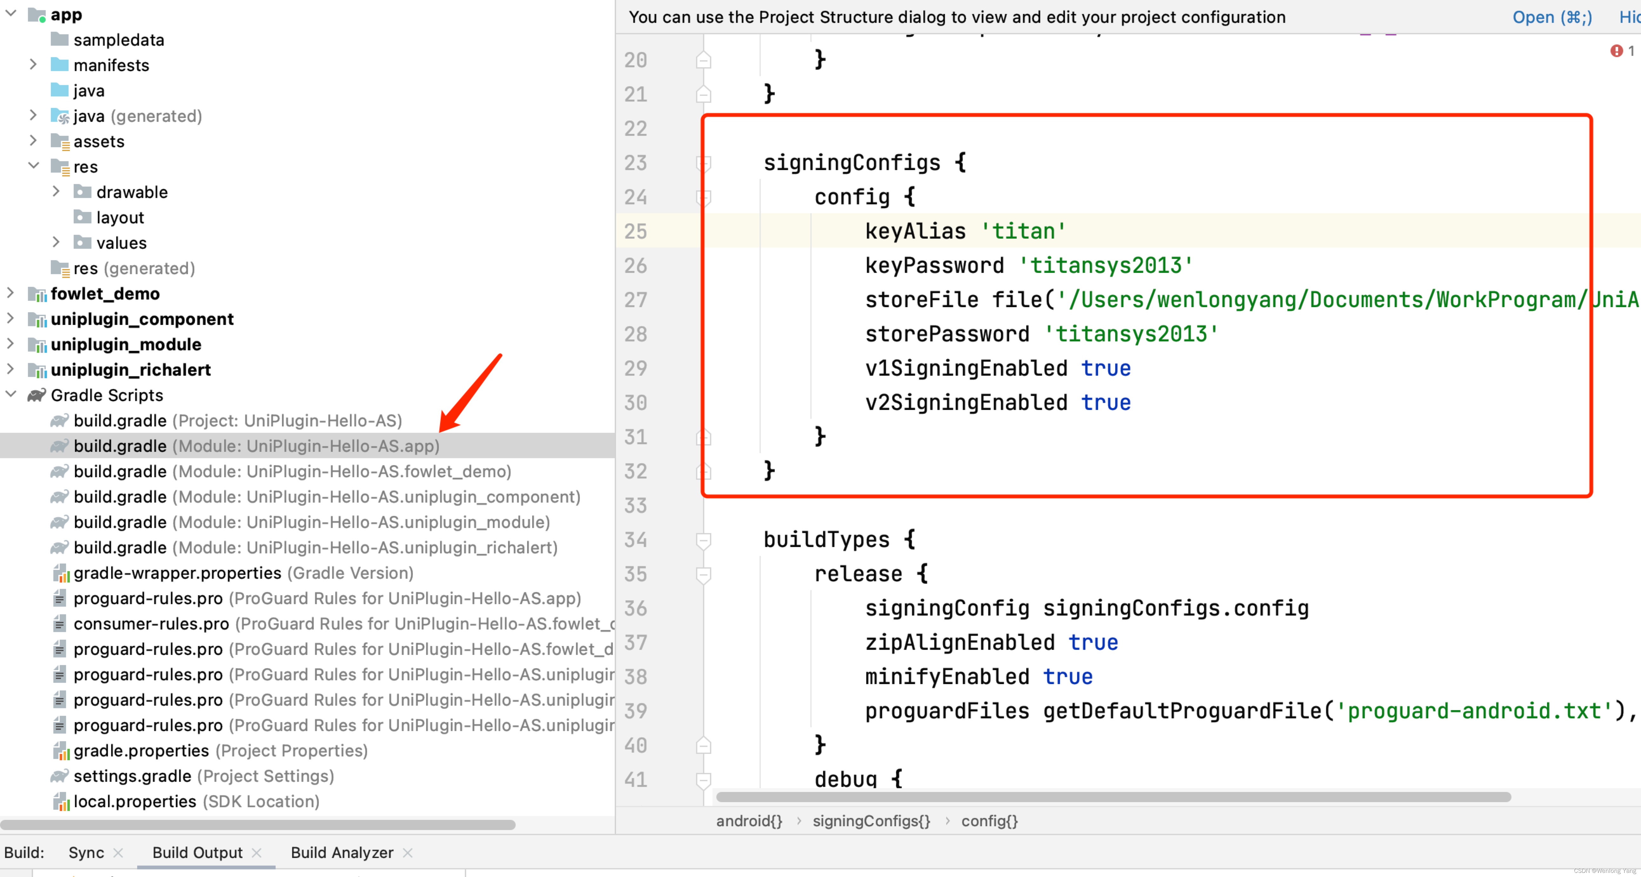Click the settings.gradle elephant icon
The width and height of the screenshot is (1641, 877).
59,776
